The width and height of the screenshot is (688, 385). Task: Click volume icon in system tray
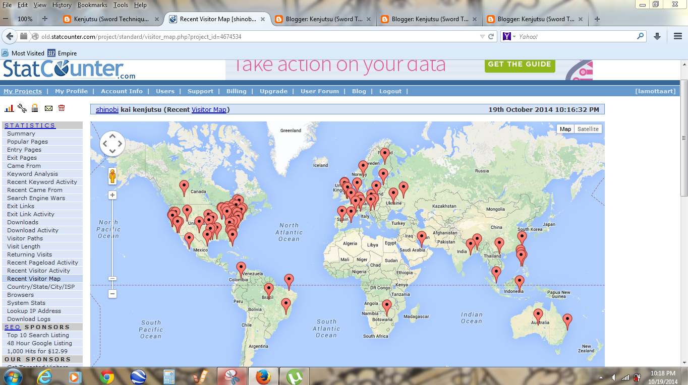click(x=613, y=377)
